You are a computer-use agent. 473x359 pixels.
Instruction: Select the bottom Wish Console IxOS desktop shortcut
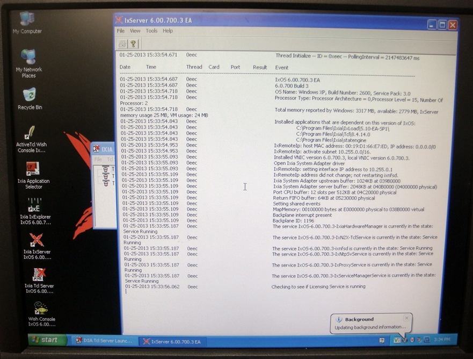42,314
